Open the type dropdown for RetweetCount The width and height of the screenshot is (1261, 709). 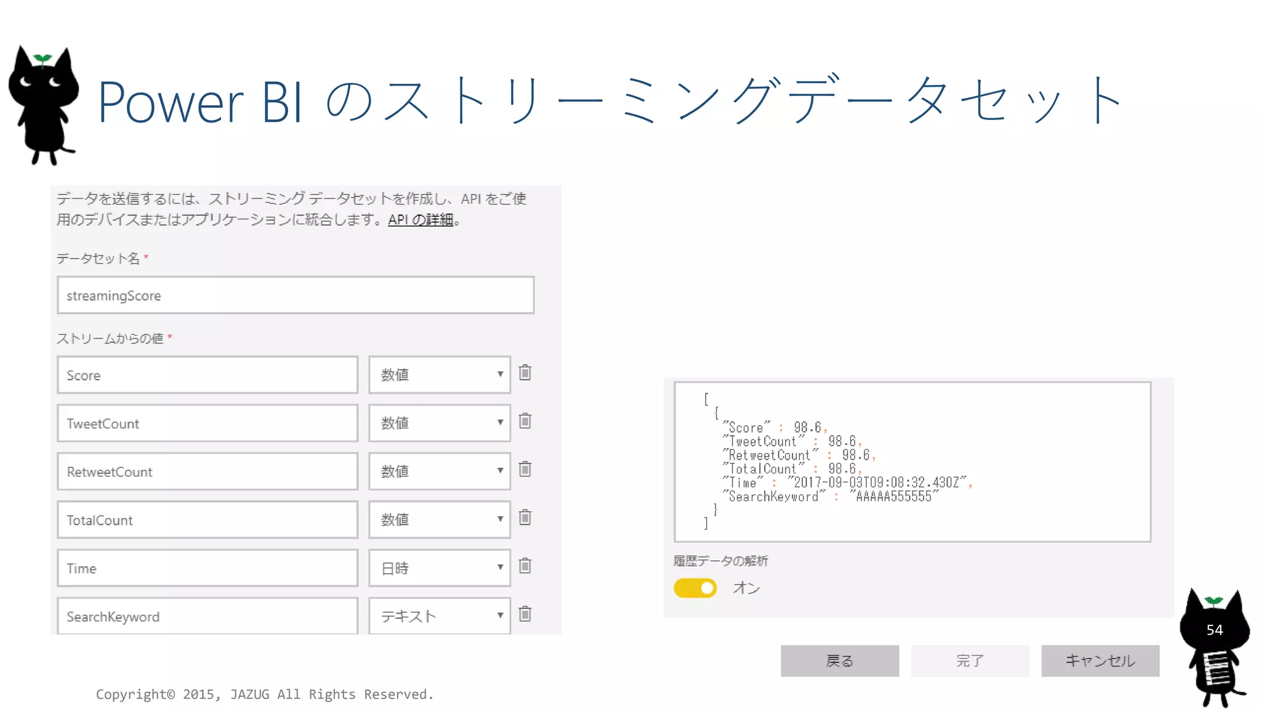[440, 471]
